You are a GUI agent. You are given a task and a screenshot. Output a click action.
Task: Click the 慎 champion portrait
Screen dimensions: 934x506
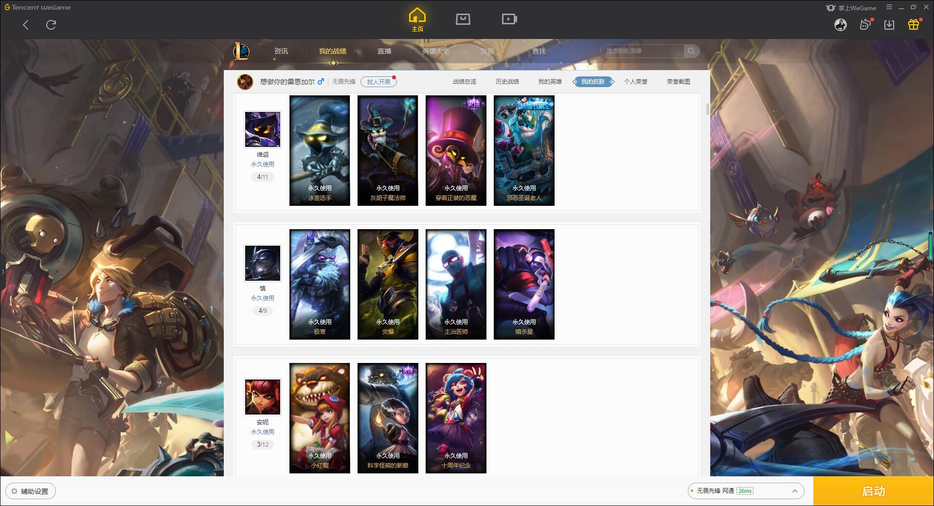263,263
